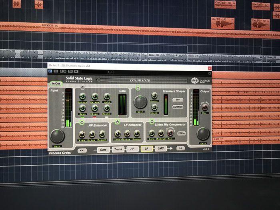Toggle the Inv button in Transient Shaper
The height and width of the screenshot is (210, 280).
178,100
